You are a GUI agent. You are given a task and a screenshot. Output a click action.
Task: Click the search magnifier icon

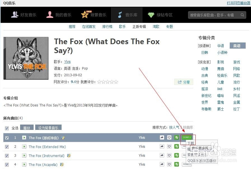click(242, 15)
